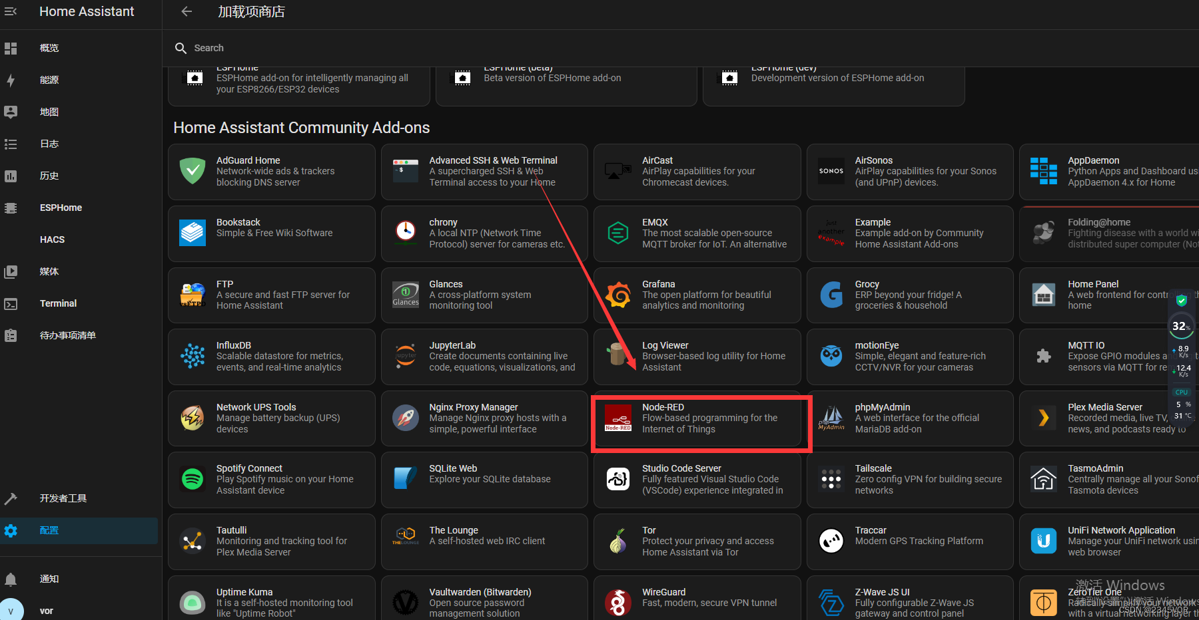Focus the Search add-ons field
Image resolution: width=1199 pixels, height=620 pixels.
(x=679, y=48)
